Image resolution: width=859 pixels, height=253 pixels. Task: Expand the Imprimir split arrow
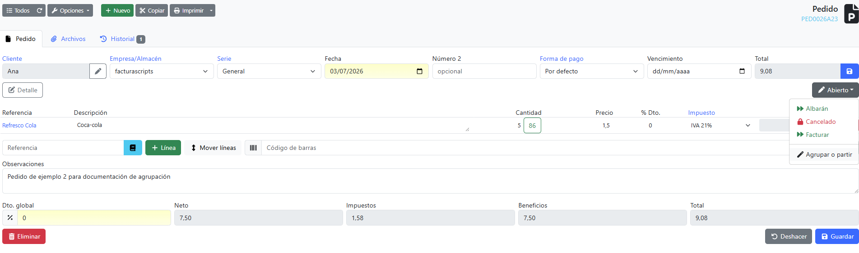click(211, 10)
